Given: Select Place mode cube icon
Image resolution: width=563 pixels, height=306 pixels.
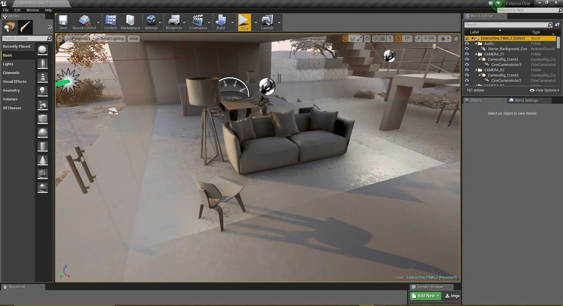Looking at the screenshot, I should [x=10, y=27].
